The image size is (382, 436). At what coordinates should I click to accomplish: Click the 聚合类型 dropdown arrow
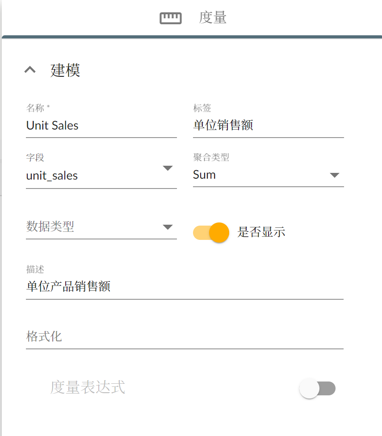click(335, 175)
